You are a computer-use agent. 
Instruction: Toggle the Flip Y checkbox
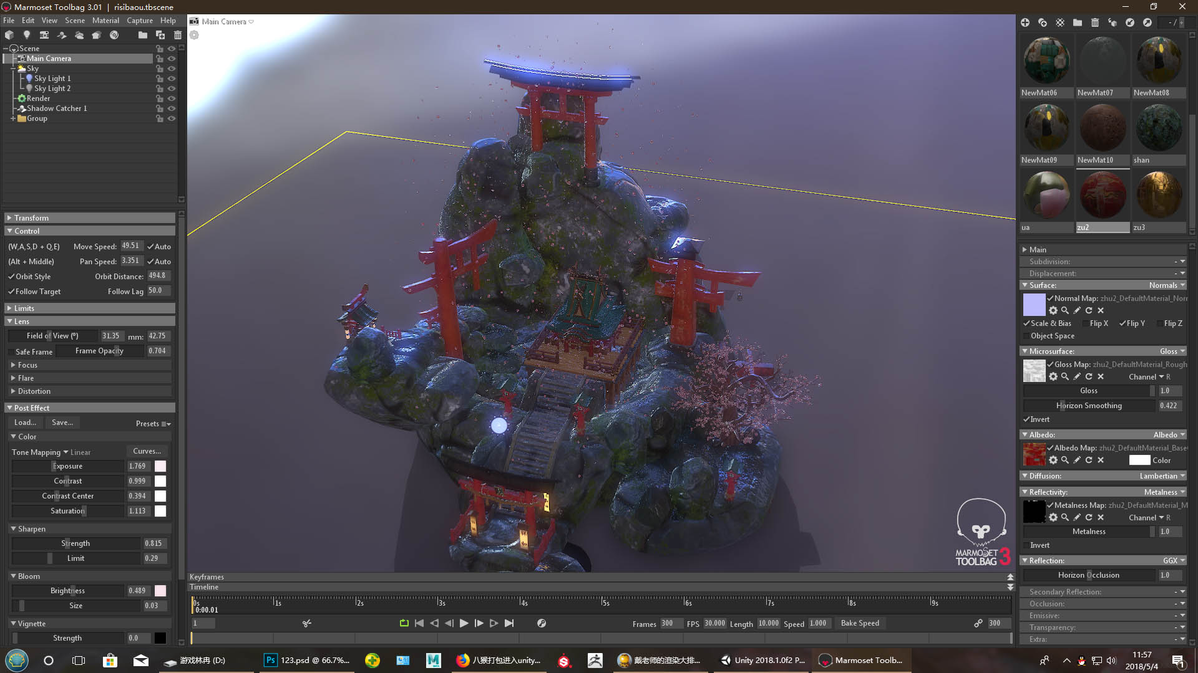1123,323
